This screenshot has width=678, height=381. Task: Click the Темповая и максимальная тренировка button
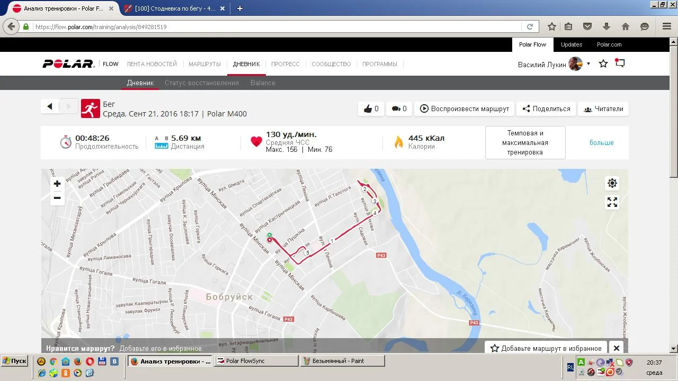click(525, 142)
